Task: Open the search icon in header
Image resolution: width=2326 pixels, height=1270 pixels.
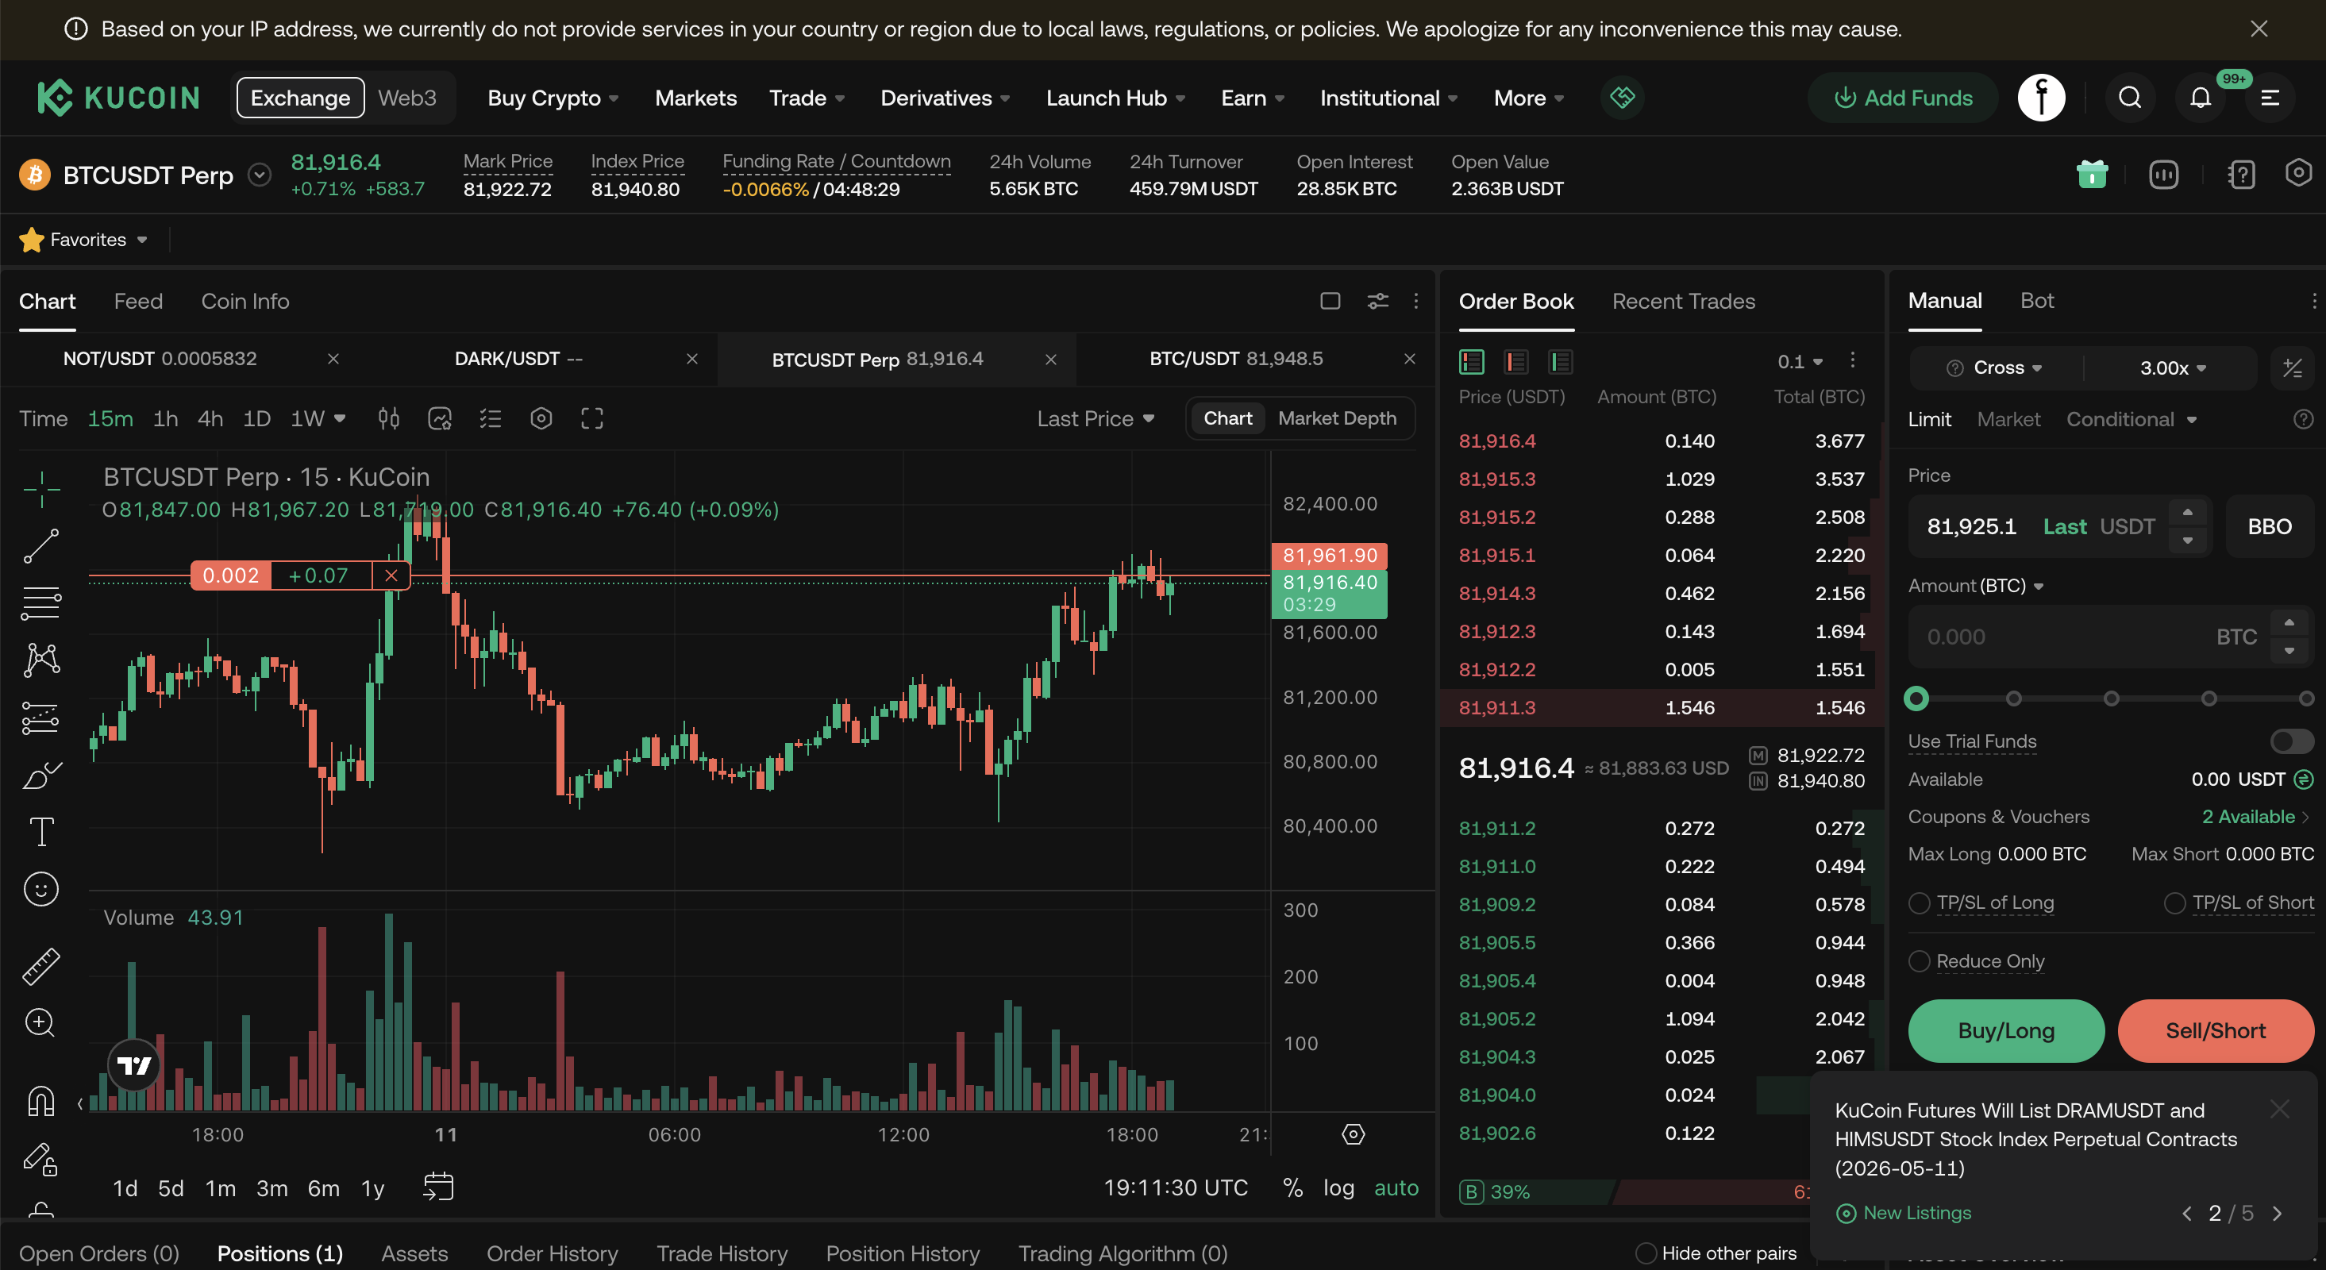Action: pyautogui.click(x=2130, y=98)
